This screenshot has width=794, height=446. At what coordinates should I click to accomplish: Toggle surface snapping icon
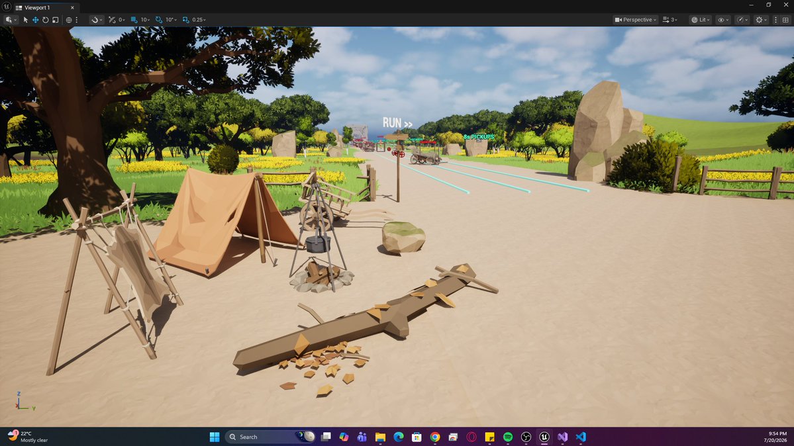pyautogui.click(x=112, y=20)
